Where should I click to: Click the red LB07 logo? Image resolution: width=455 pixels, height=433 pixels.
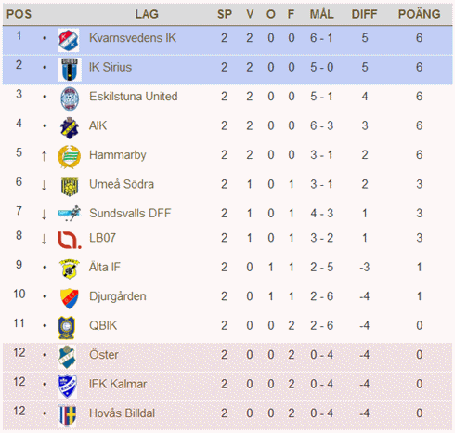(70, 240)
